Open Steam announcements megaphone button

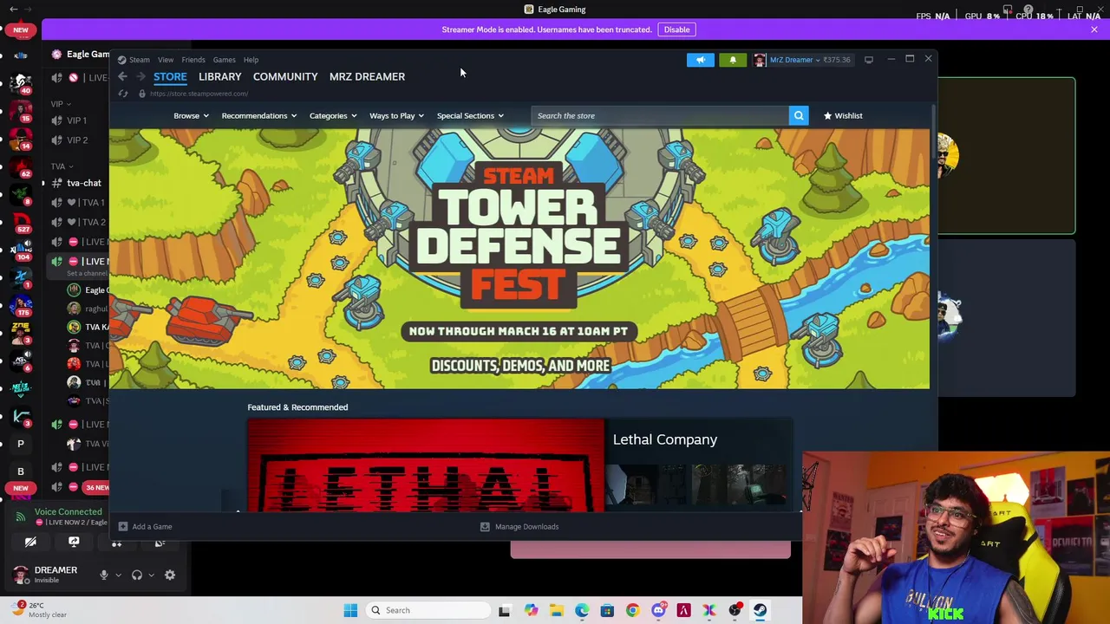pyautogui.click(x=701, y=60)
